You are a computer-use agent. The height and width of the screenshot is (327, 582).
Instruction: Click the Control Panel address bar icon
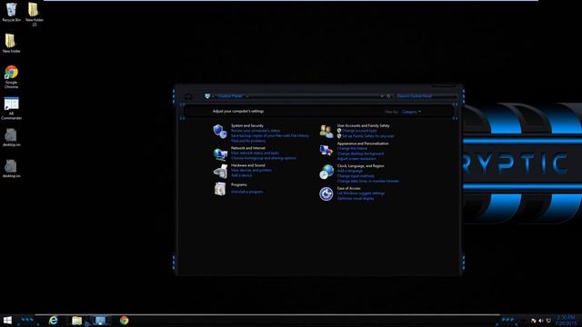(x=207, y=96)
